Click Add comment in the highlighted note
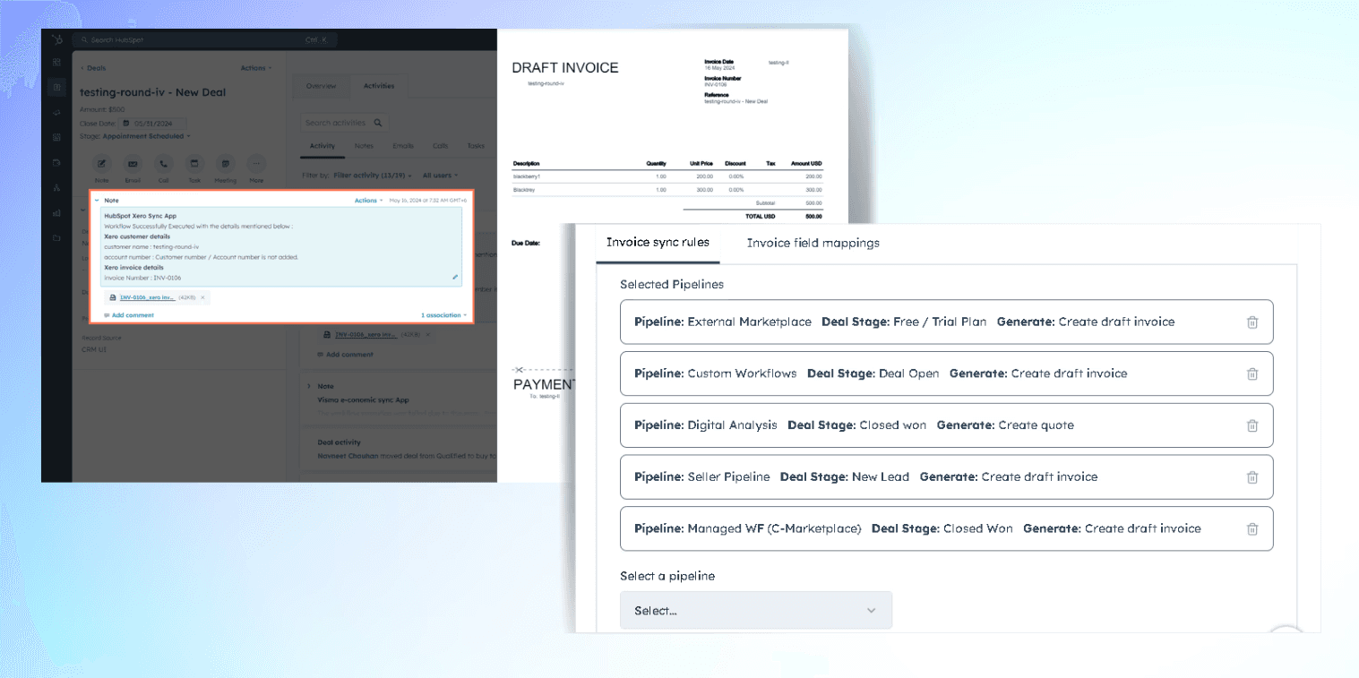This screenshot has height=678, width=1359. (129, 315)
